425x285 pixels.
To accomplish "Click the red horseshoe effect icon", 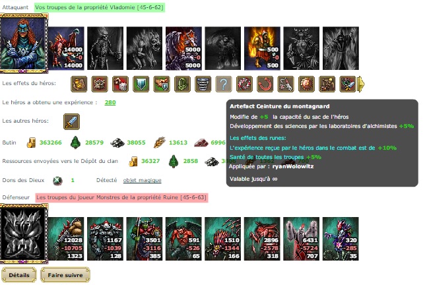I will point(265,84).
